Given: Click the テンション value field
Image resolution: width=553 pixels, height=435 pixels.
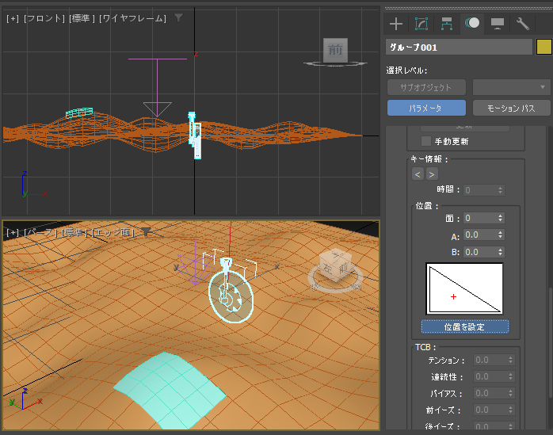Looking at the screenshot, I should tap(490, 360).
